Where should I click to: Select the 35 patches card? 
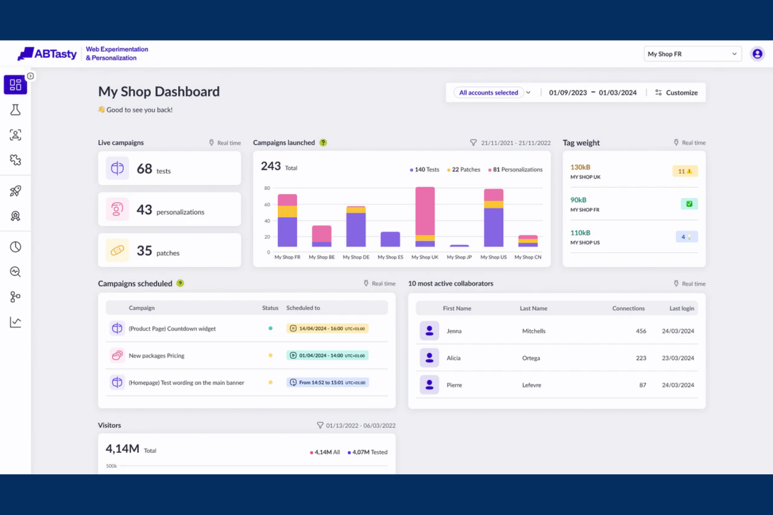click(x=170, y=250)
